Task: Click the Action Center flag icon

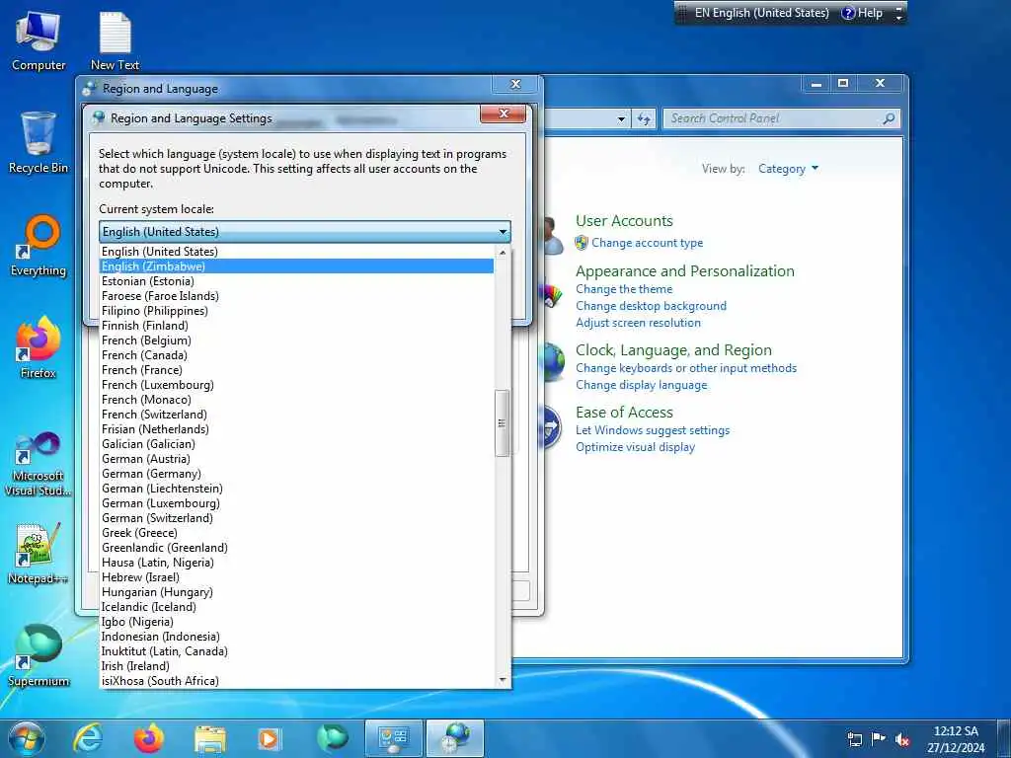Action: point(878,738)
